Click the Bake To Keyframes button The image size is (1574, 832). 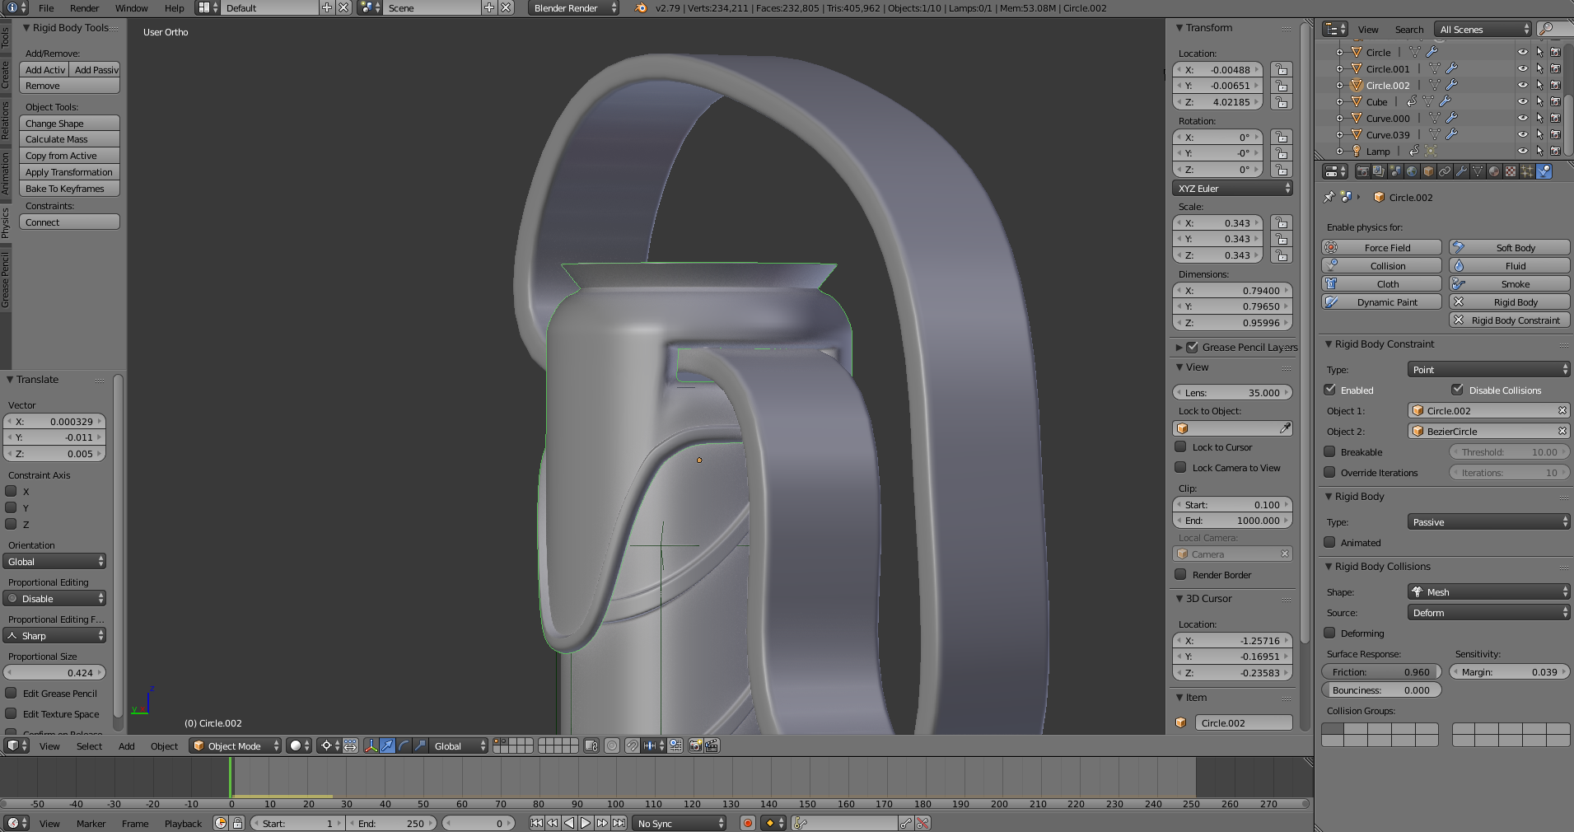pyautogui.click(x=69, y=189)
